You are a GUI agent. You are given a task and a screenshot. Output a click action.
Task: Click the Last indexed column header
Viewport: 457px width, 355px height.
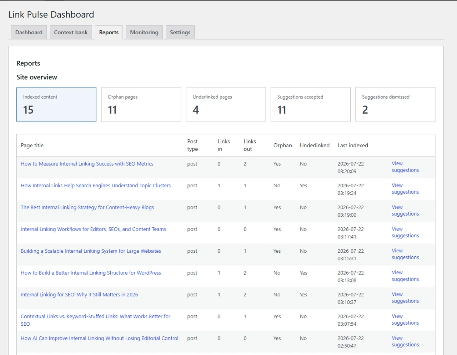click(x=353, y=146)
